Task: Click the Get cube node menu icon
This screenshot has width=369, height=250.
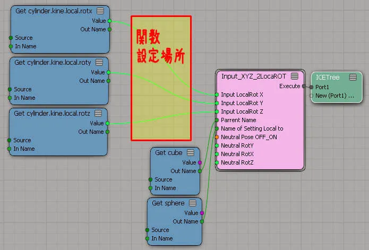Action: click(191, 153)
